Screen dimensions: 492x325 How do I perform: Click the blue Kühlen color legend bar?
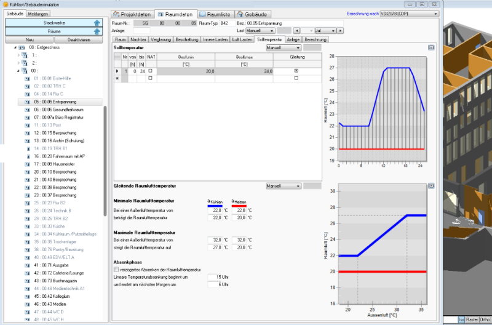tap(216, 205)
